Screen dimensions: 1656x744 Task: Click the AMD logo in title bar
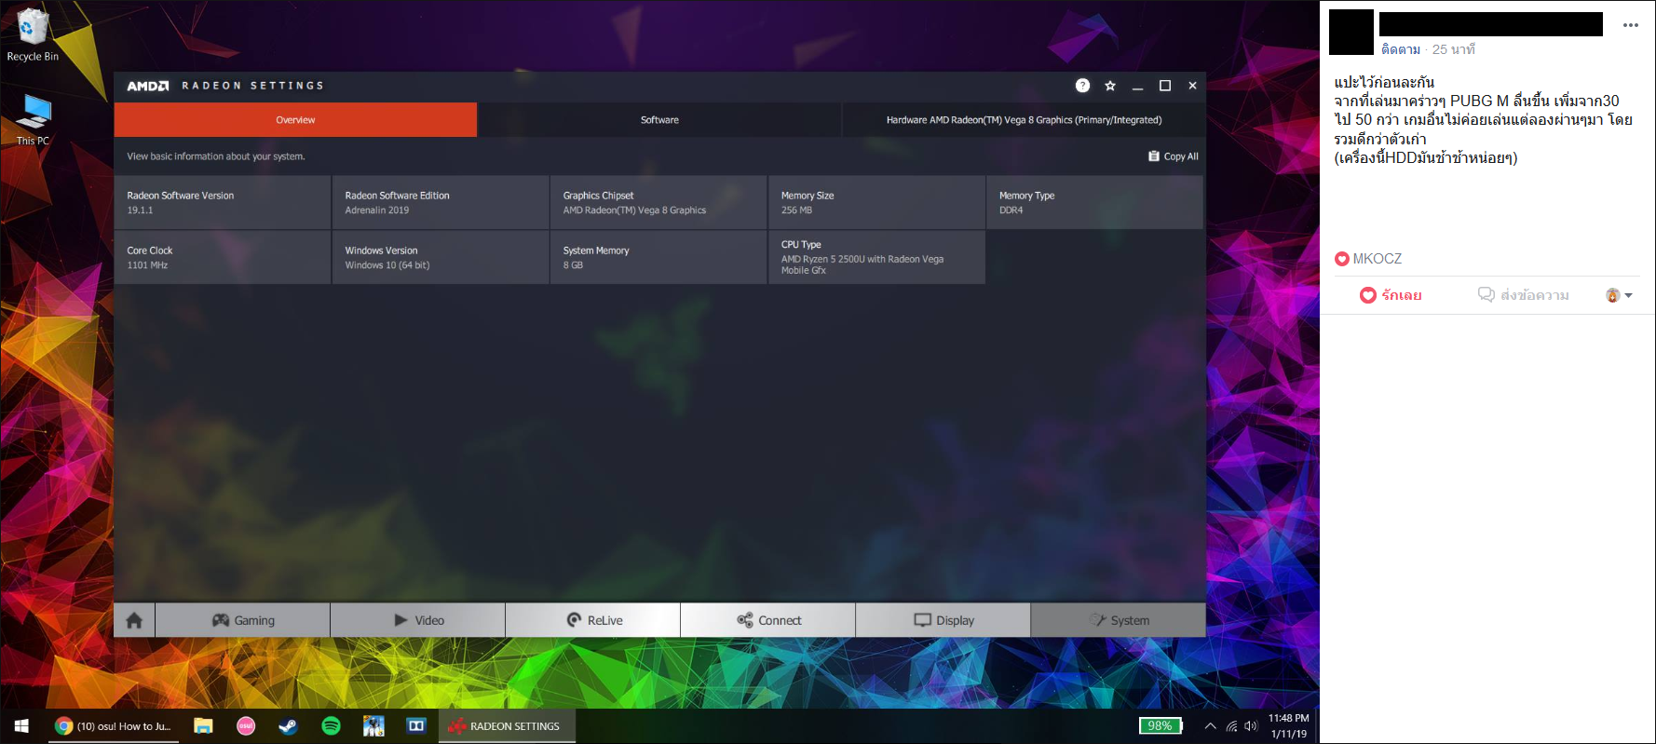(x=148, y=86)
